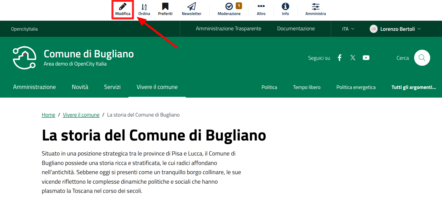Visit the Facebook page icon
Image resolution: width=442 pixels, height=201 pixels.
click(340, 58)
